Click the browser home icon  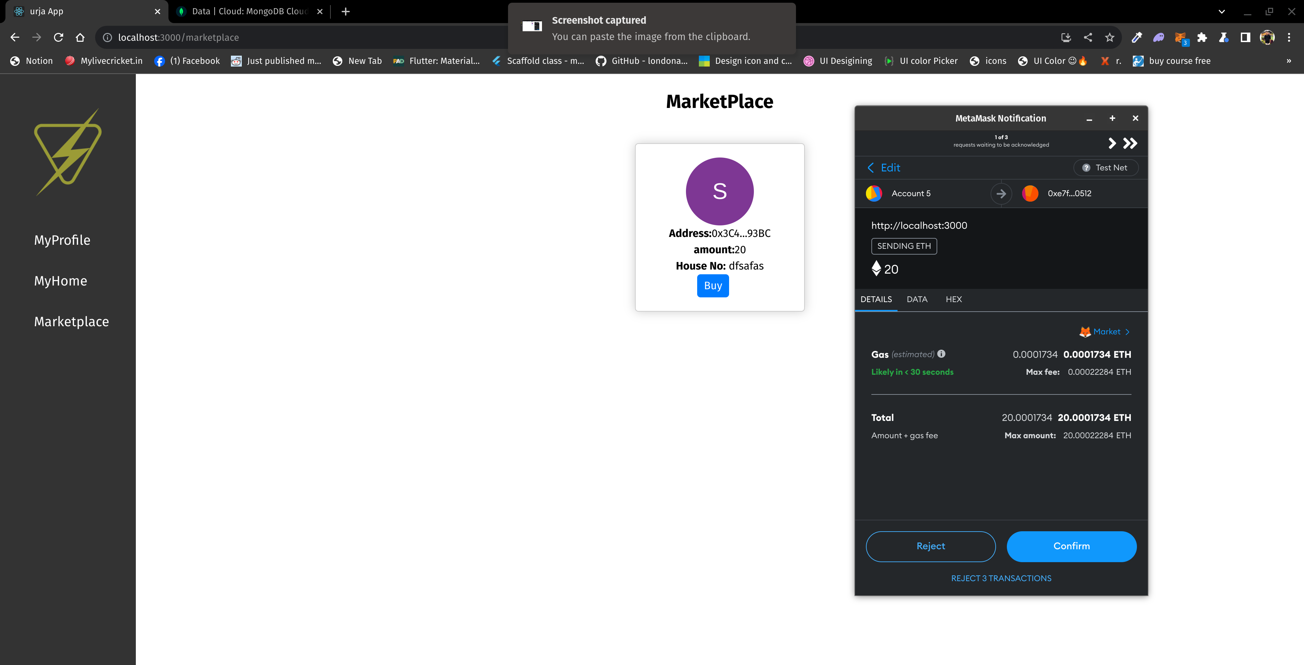click(x=80, y=37)
